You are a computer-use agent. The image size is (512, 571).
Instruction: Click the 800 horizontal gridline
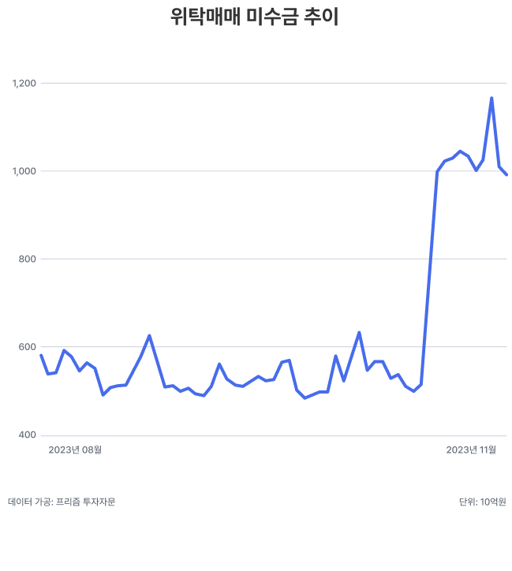[274, 259]
